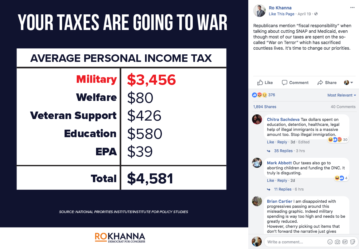Insert an emoji in the comment box
The image size is (359, 249).
[x=330, y=242]
